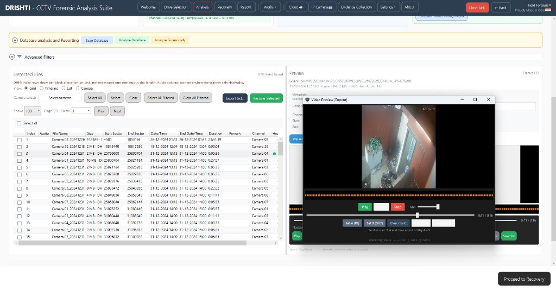The height and width of the screenshot is (291, 556).
Task: Click the India flag icon in header
Action: pyautogui.click(x=548, y=10)
